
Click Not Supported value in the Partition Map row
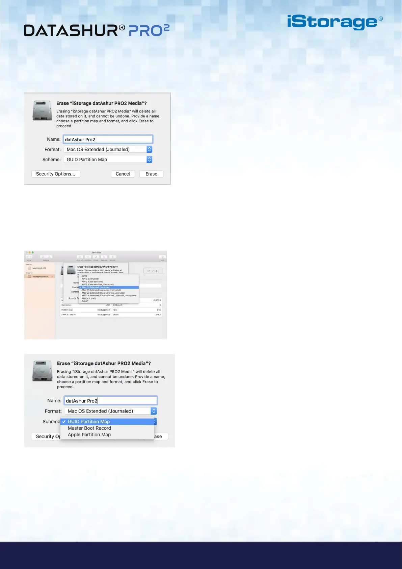(x=104, y=310)
